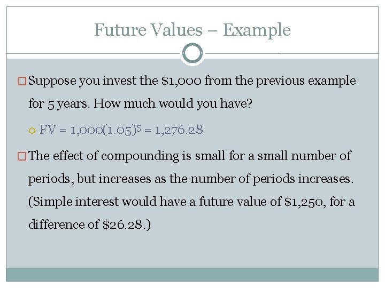Viewport: 385px width, 288px height.
Task: Click the small yellow circle sub-bullet
Action: tap(32, 131)
